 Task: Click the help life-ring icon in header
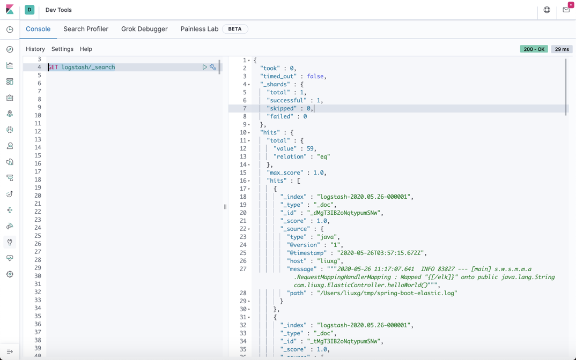tap(547, 10)
